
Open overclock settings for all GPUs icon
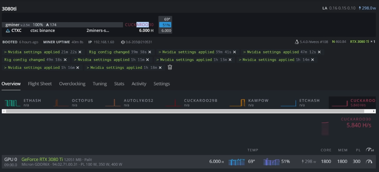click(x=370, y=150)
